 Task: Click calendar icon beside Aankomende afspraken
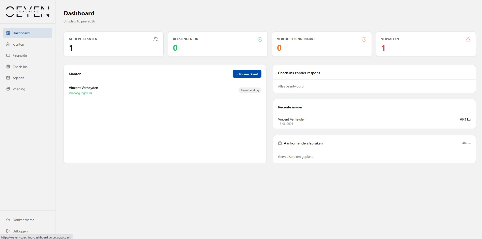point(280,143)
